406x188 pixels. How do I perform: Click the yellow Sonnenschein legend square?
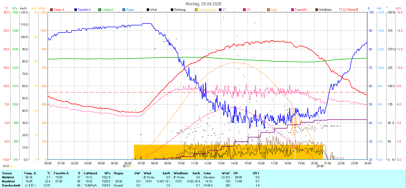(196, 10)
